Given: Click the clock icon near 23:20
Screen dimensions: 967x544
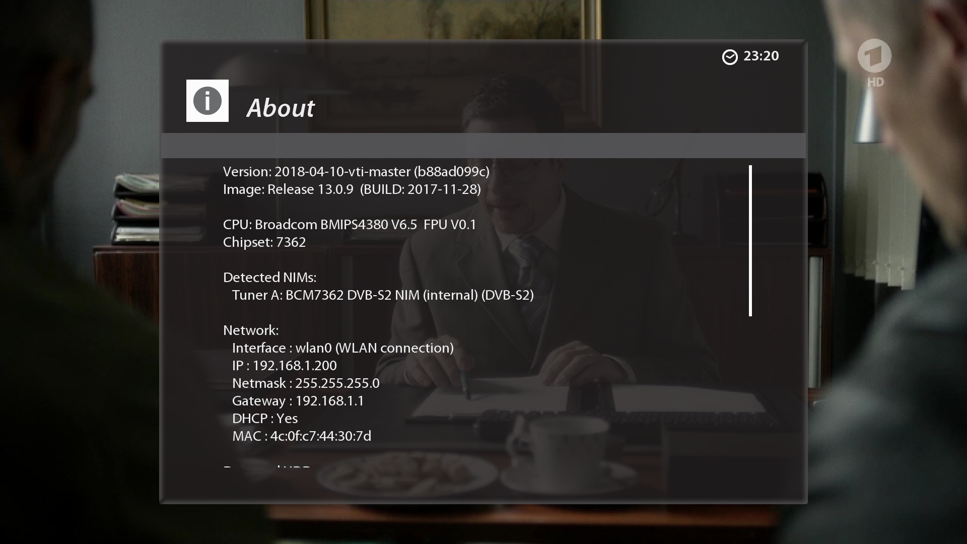Looking at the screenshot, I should [730, 57].
